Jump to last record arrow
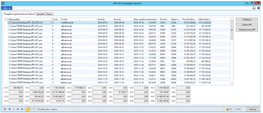 tap(22, 109)
